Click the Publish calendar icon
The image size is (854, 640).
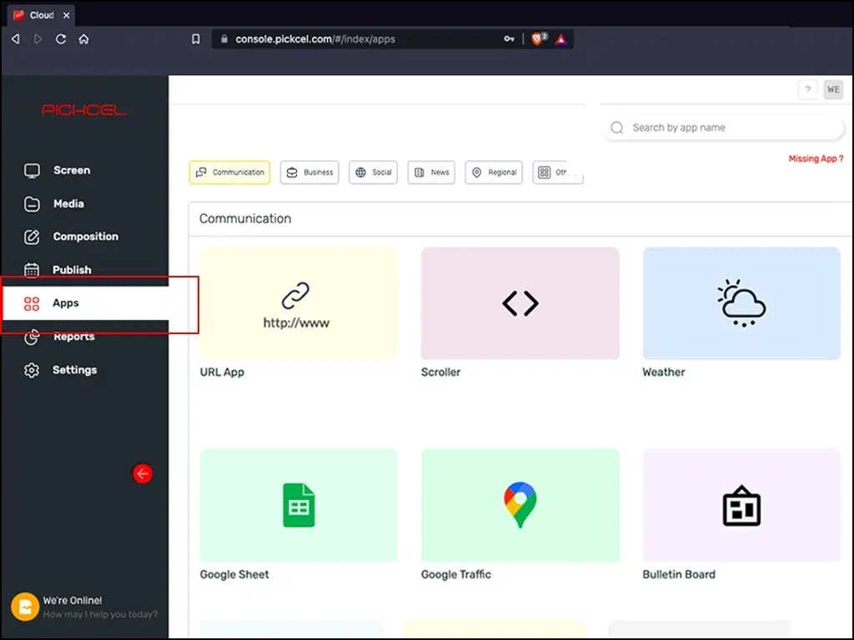point(31,270)
